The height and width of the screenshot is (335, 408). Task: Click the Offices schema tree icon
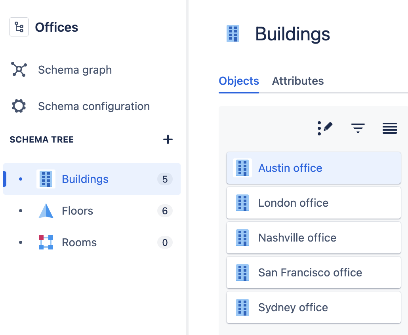19,27
